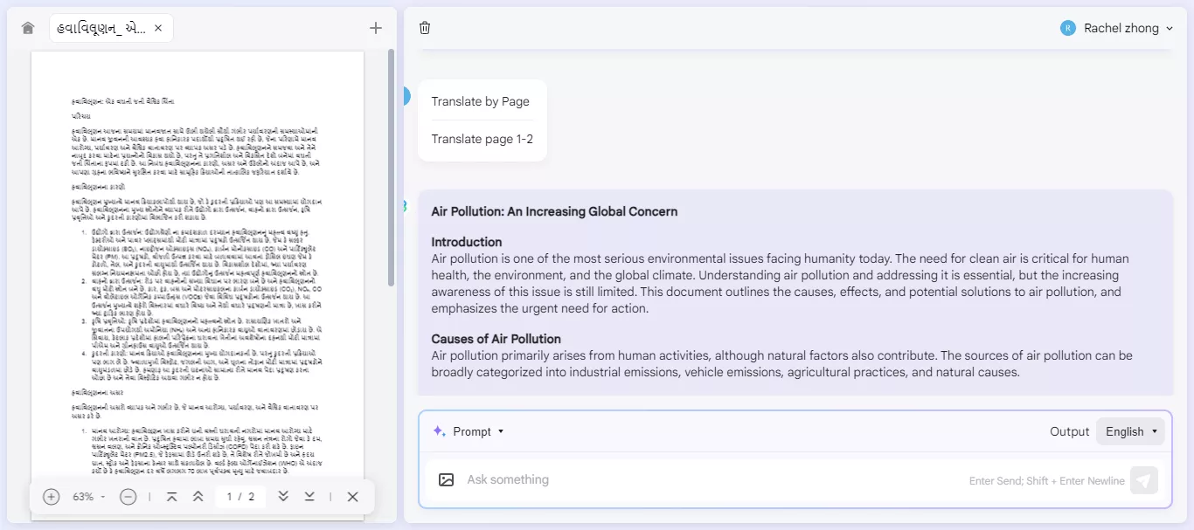Click the 'Causes of Air Pollution' heading
Screen dimensions: 1194x530
click(x=496, y=339)
